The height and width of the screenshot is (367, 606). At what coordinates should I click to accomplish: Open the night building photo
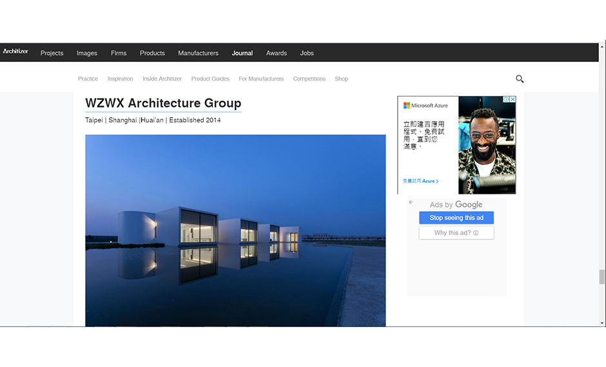pyautogui.click(x=235, y=231)
